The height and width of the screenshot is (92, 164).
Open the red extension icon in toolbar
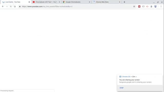click(139, 6)
